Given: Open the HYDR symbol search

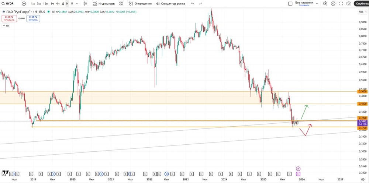Looking at the screenshot, I should [x=8, y=4].
